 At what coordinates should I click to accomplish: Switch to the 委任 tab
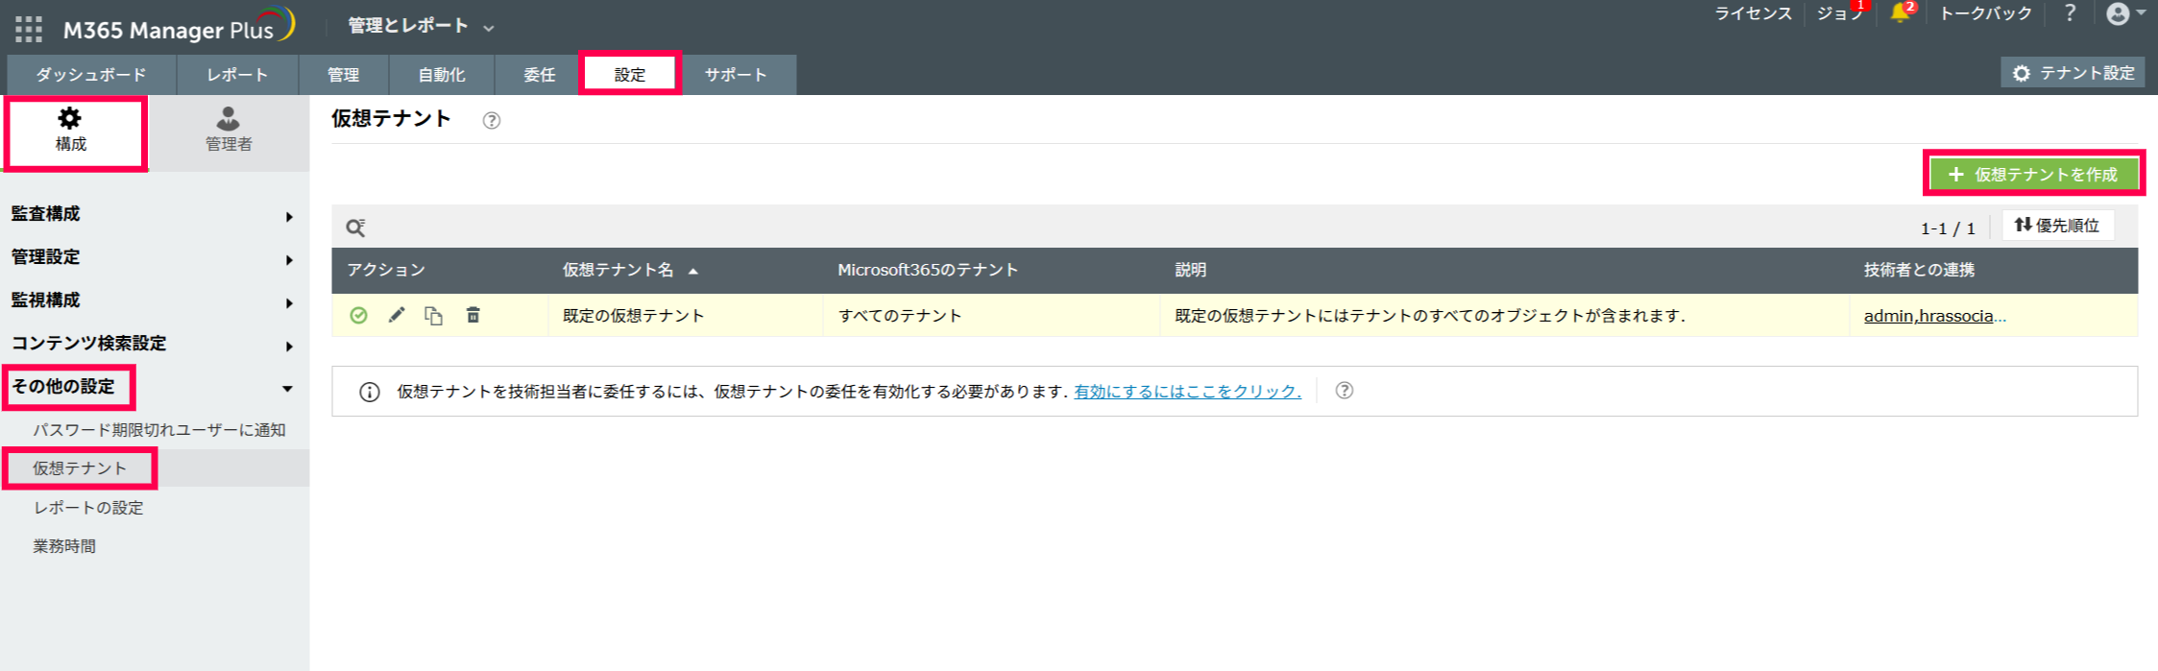pyautogui.click(x=539, y=75)
